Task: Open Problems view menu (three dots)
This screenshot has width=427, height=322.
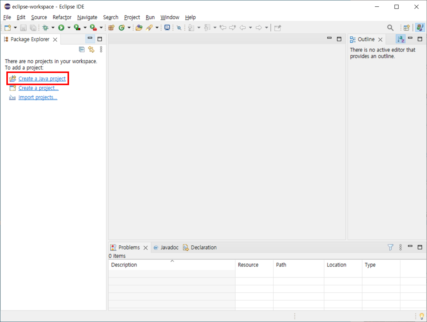Action: coord(400,247)
